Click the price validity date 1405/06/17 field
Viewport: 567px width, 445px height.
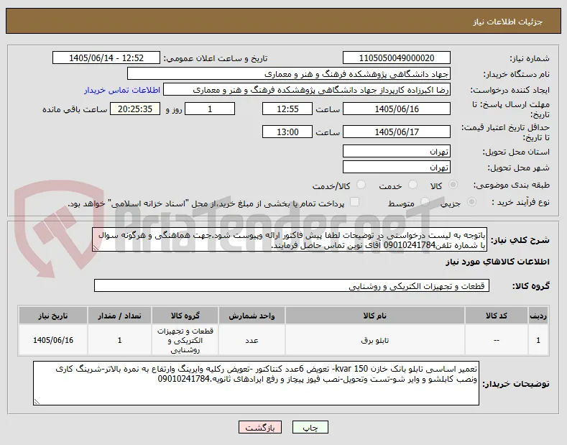tap(397, 132)
